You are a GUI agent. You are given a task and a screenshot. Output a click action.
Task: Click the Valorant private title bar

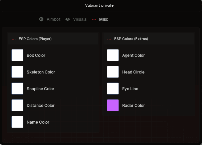tap(99, 5)
